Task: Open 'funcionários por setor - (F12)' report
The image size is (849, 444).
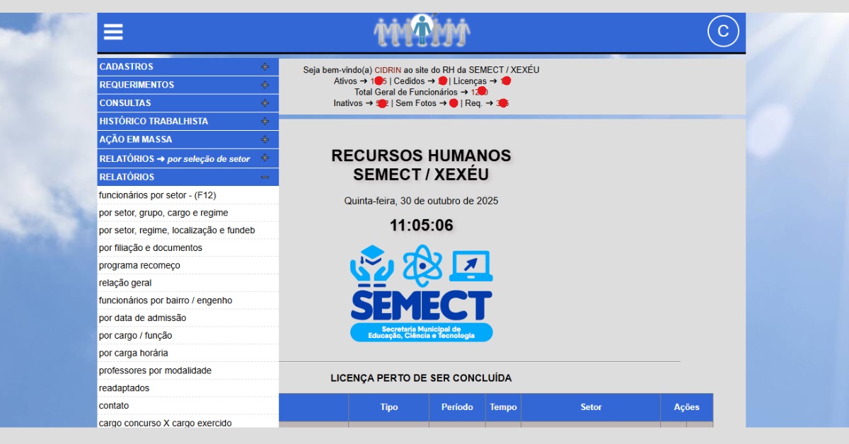Action: pos(158,195)
